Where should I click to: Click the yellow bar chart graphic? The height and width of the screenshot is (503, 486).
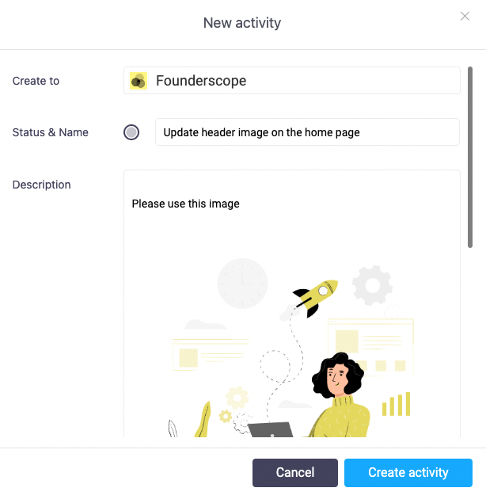[x=396, y=404]
